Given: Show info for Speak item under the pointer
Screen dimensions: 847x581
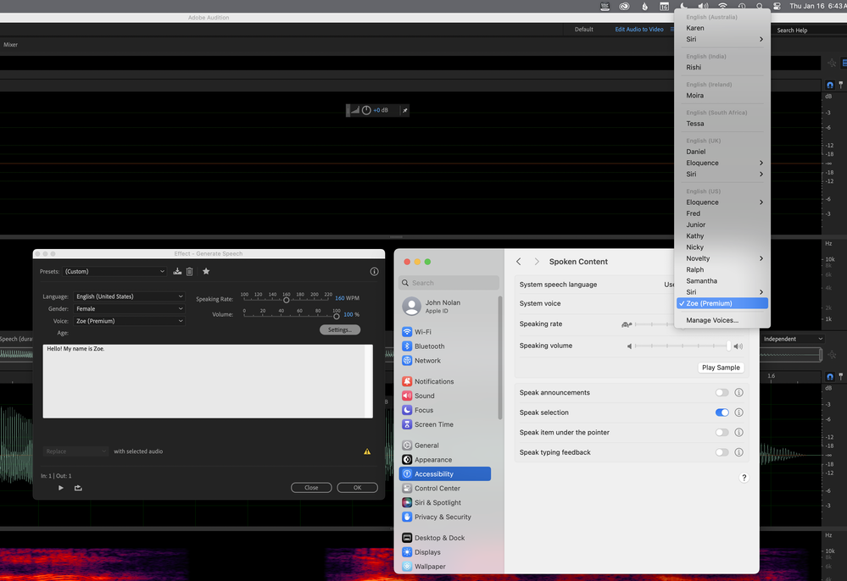Looking at the screenshot, I should 739,432.
